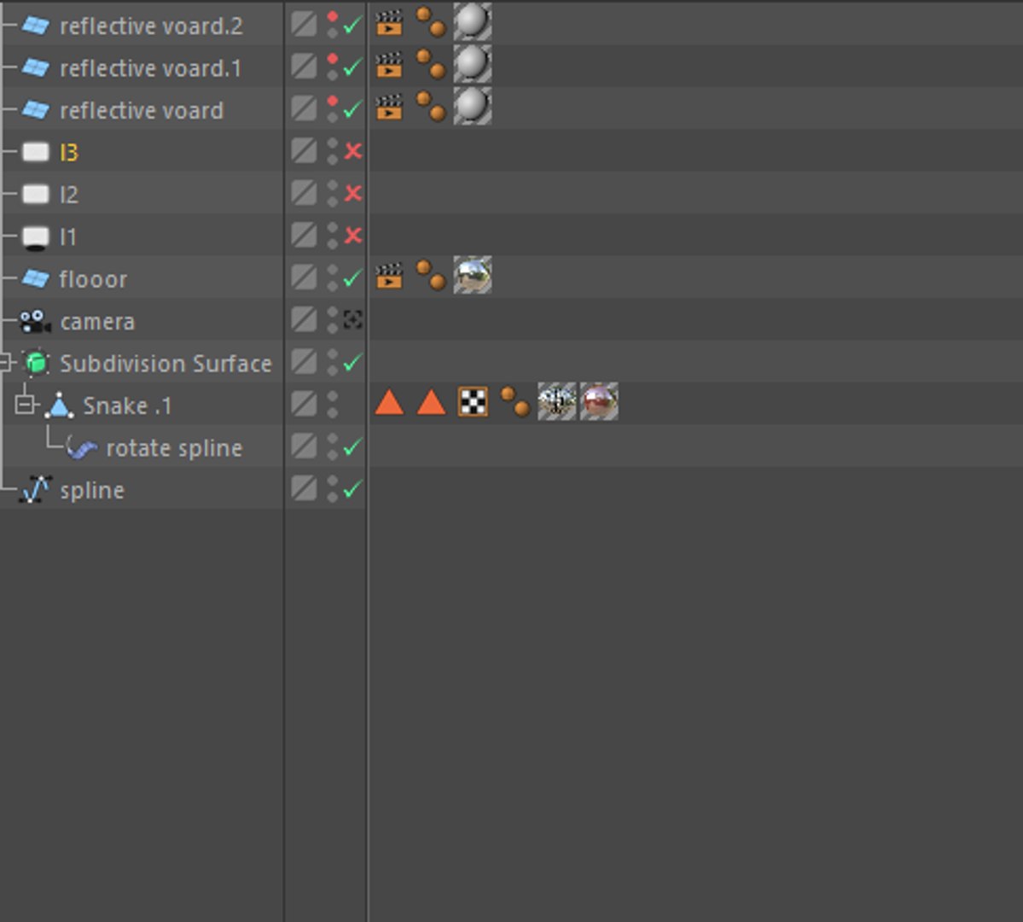The width and height of the screenshot is (1023, 922).
Task: Select compositing tag on reflective voard.1
Action: pyautogui.click(x=390, y=64)
